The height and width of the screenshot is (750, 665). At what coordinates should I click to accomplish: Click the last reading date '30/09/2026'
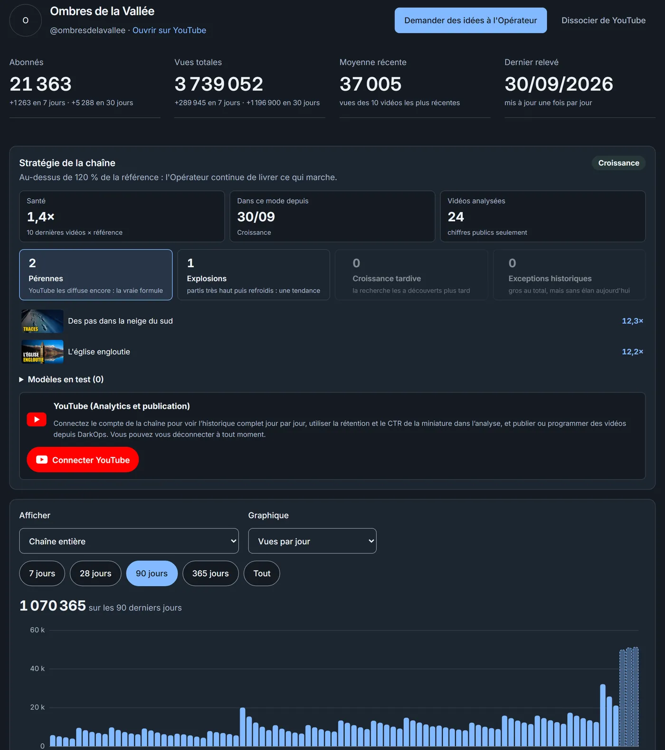click(x=559, y=84)
